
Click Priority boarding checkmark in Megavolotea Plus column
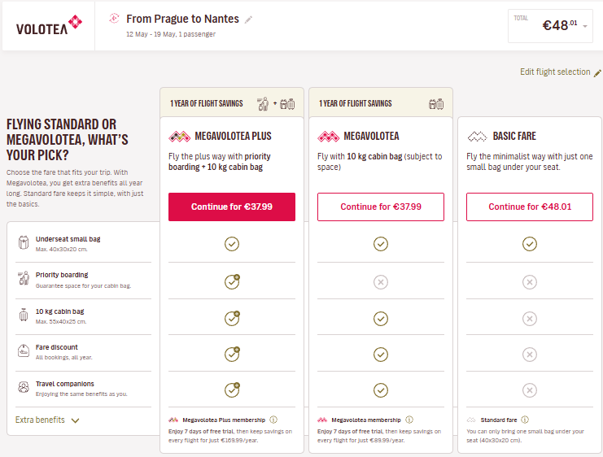click(x=232, y=281)
